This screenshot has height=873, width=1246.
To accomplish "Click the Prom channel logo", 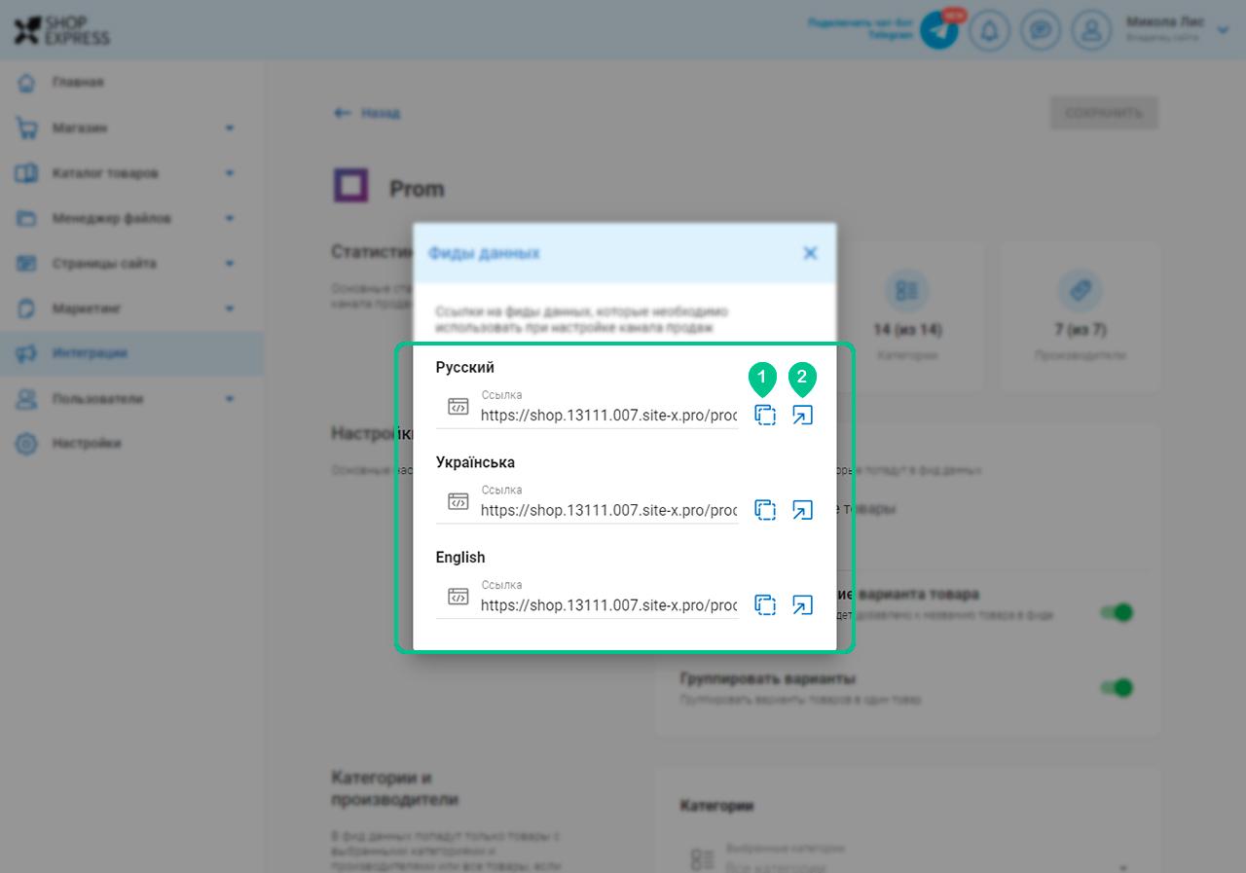I will [x=350, y=186].
